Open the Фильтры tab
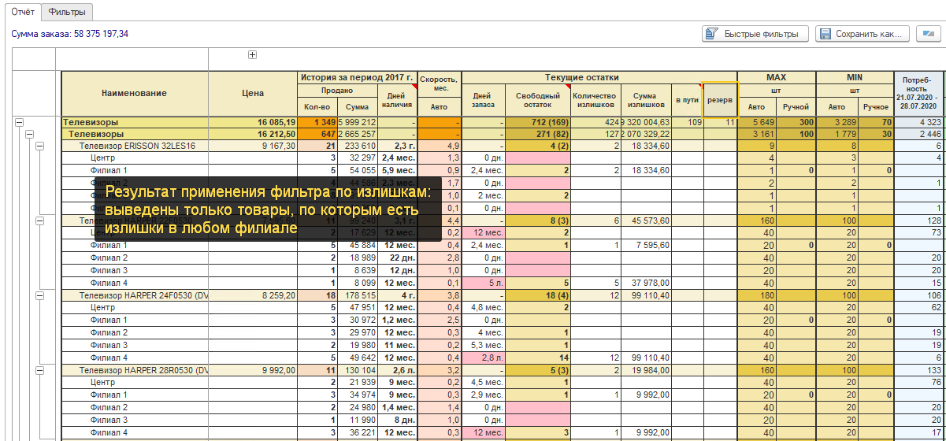 66,12
